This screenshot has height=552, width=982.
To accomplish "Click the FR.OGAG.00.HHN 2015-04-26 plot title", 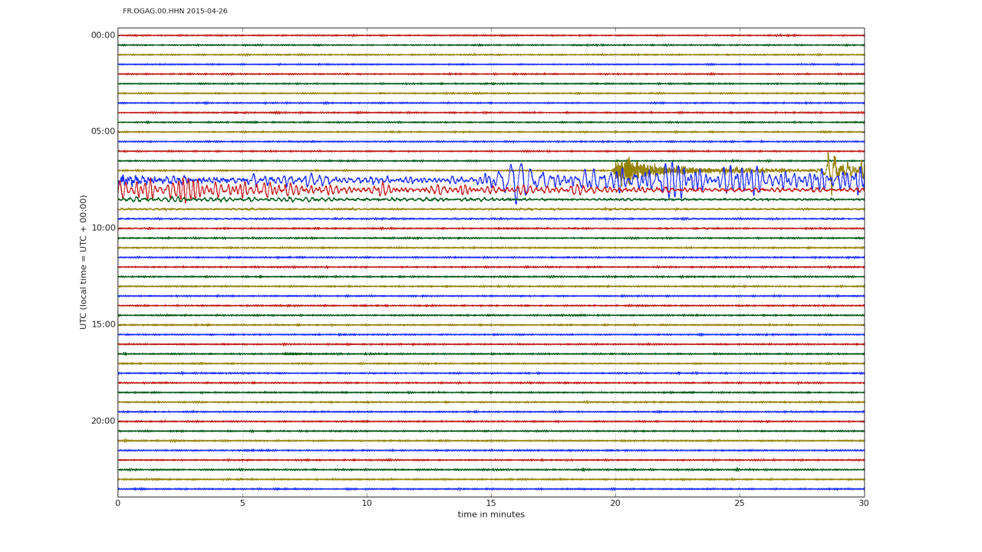I will click(175, 11).
